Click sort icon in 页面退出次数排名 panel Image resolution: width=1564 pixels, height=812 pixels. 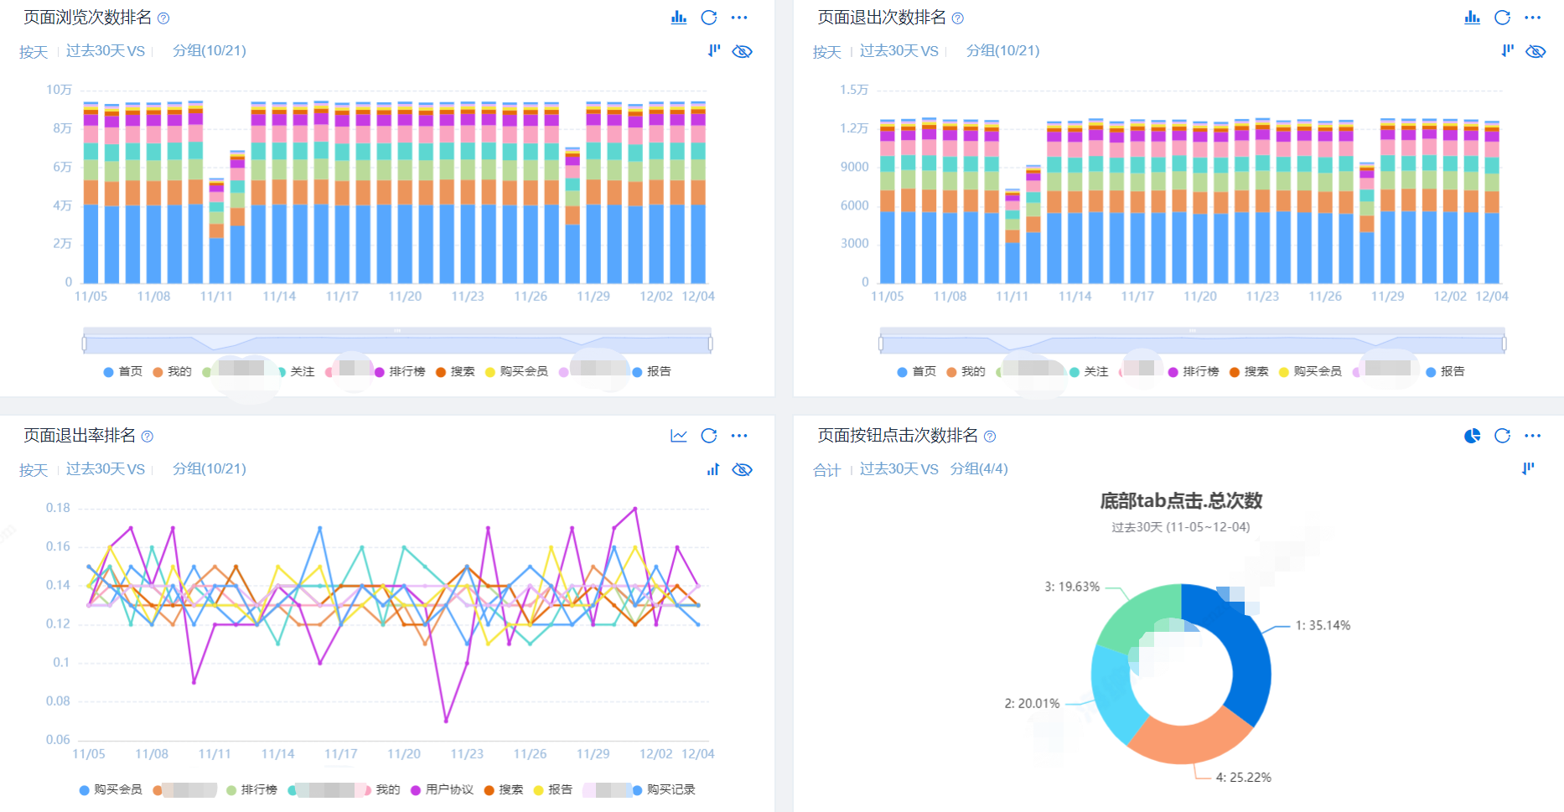point(1508,50)
